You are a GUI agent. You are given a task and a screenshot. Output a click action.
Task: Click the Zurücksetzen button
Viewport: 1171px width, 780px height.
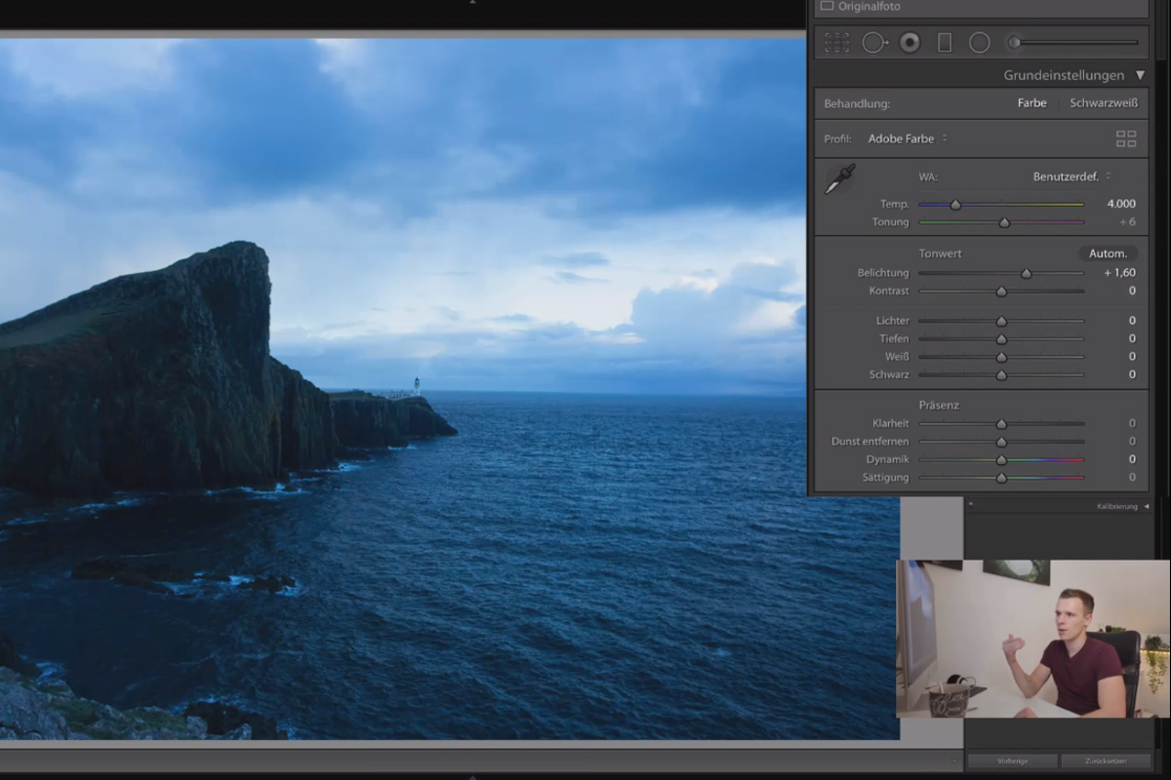click(1108, 760)
